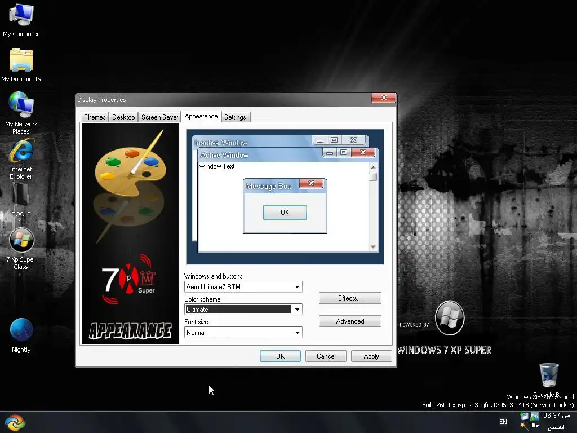Click the preview window scrollbar up arrow
The height and width of the screenshot is (433, 577).
[x=373, y=167]
